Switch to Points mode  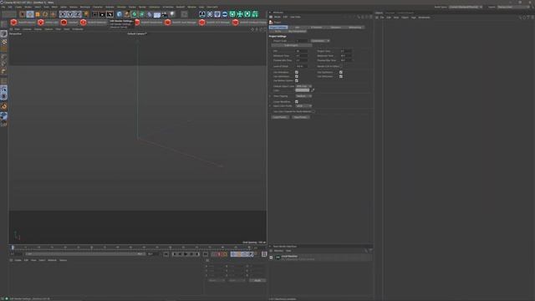(3, 56)
